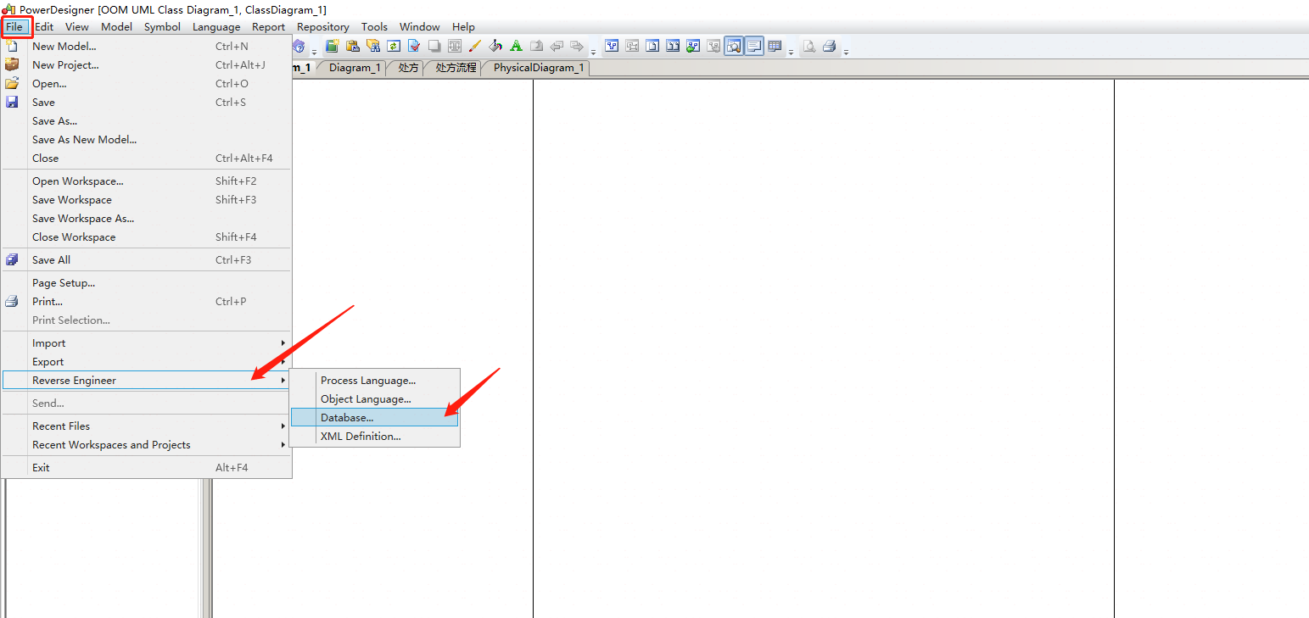Viewport: 1309px width, 618px height.
Task: Click the hierarchy window with green arrow icon
Action: (x=693, y=46)
